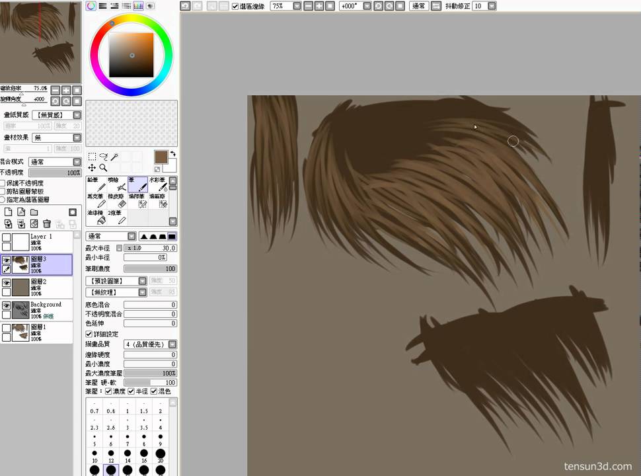Create a new linework layer icon

[21, 212]
